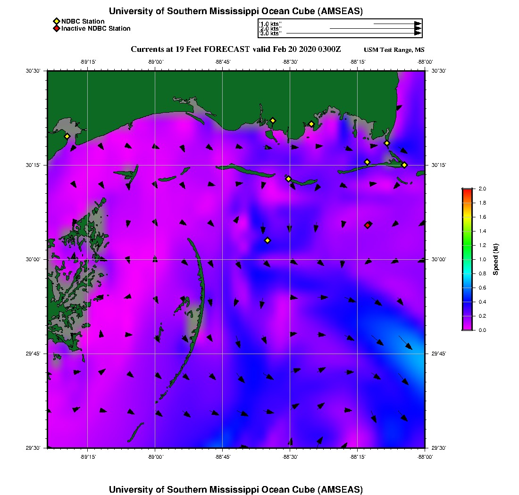Click the southernmost yellow NDBC station marker
The width and height of the screenshot is (519, 495).
tap(267, 240)
